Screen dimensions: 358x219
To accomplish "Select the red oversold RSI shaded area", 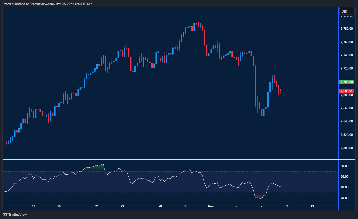I will 260,196.
